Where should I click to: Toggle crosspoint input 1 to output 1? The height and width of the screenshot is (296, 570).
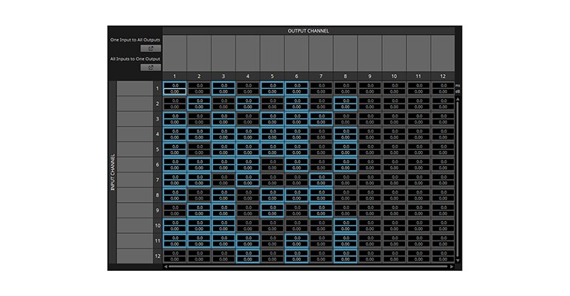[x=175, y=88]
